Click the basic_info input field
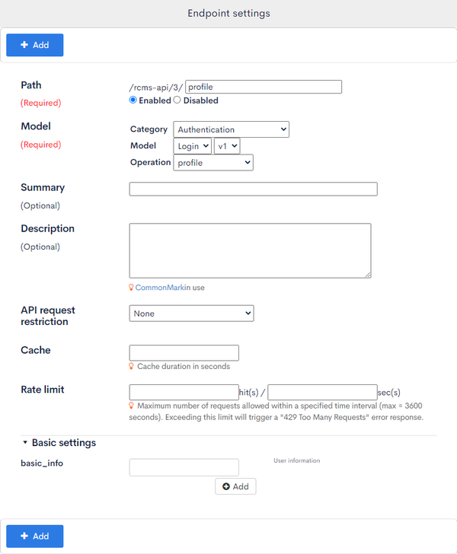 tap(184, 467)
